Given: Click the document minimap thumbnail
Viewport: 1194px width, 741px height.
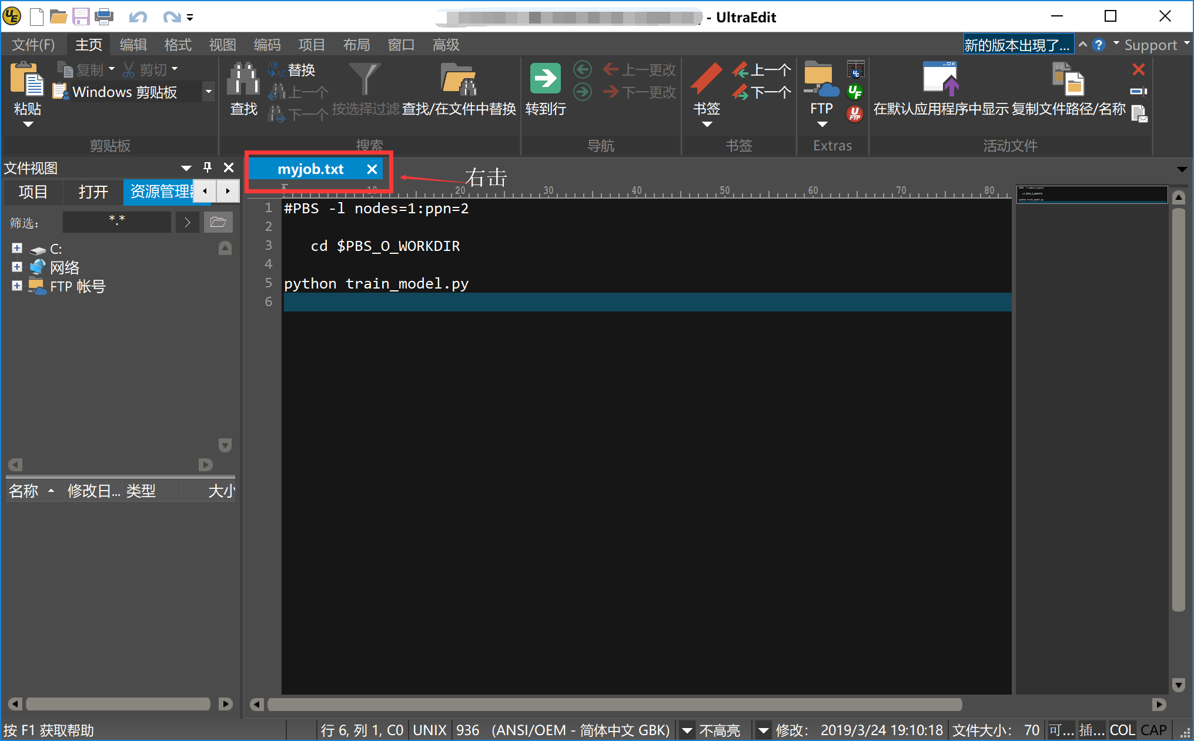Looking at the screenshot, I should coord(1092,195).
